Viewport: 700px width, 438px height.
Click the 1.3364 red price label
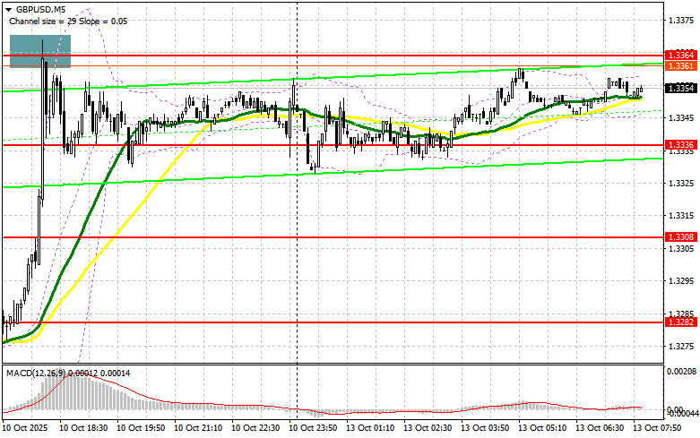[678, 55]
